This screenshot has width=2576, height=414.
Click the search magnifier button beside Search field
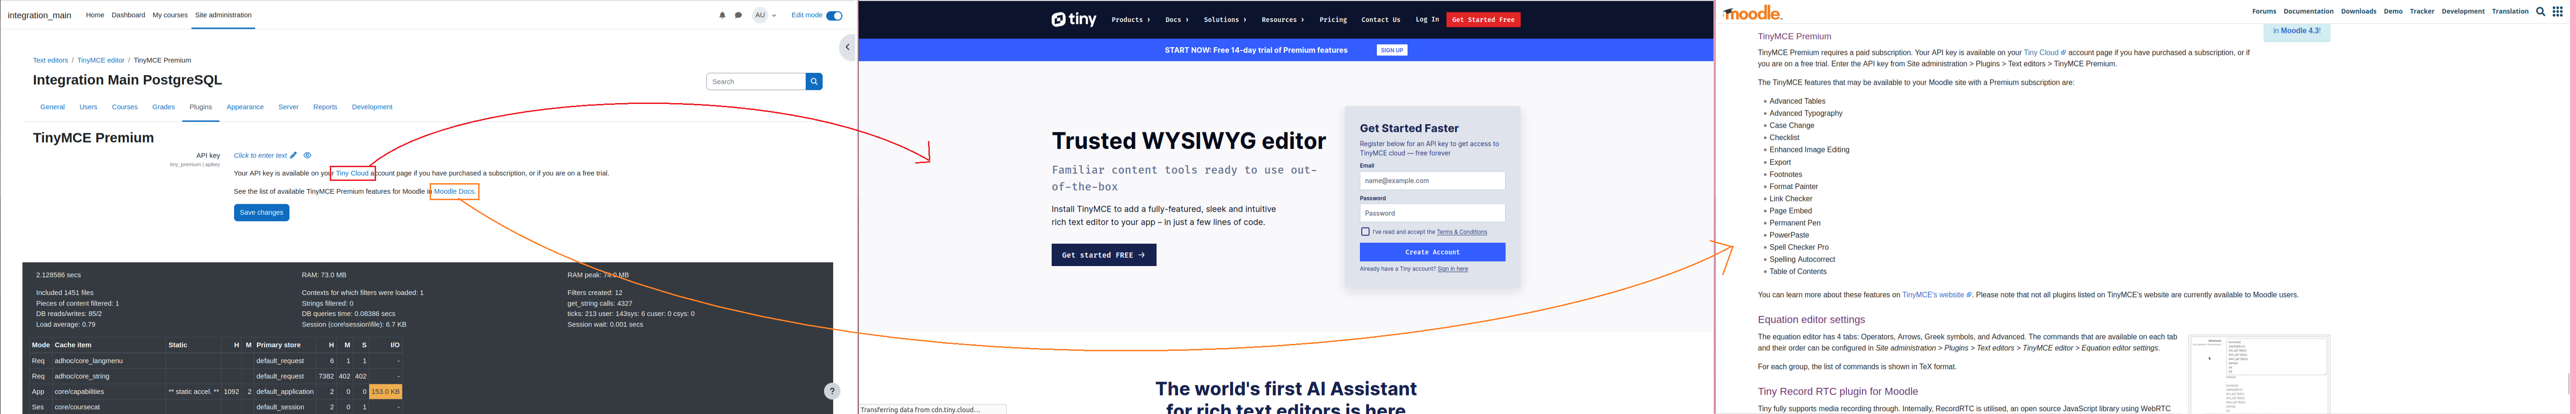[814, 81]
